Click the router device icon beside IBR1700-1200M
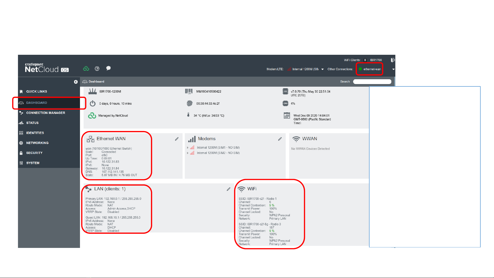This screenshot has width=494, height=278. click(x=93, y=91)
